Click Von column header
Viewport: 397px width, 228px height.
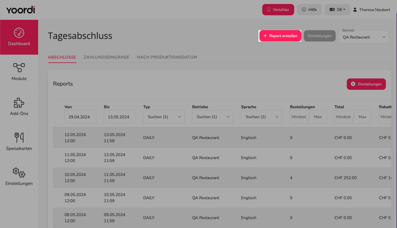(x=68, y=107)
